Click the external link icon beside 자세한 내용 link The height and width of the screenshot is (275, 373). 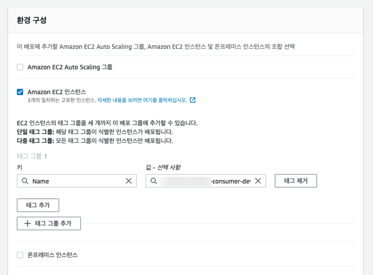pyautogui.click(x=193, y=100)
